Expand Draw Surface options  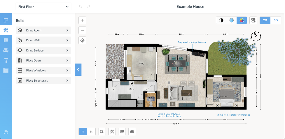[43, 50]
